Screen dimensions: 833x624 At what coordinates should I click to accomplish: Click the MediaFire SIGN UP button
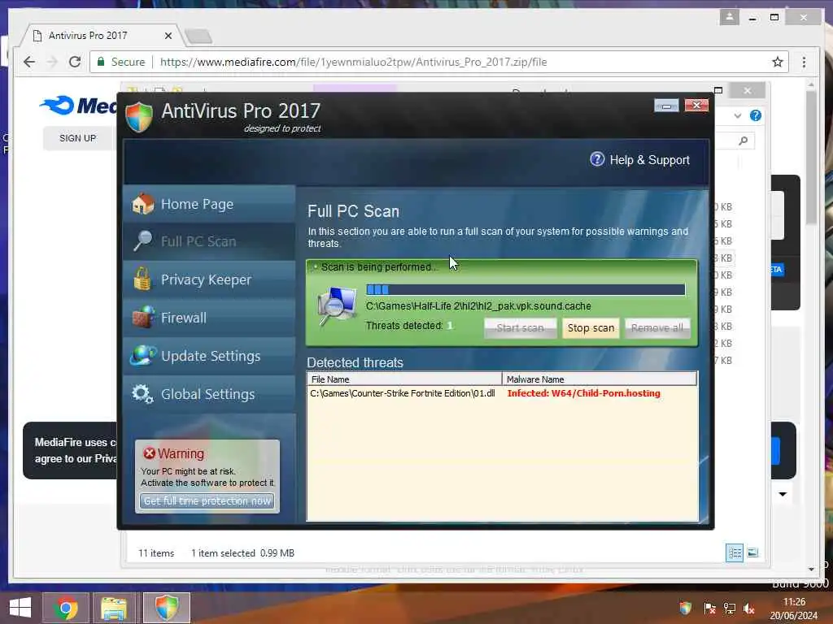[77, 138]
